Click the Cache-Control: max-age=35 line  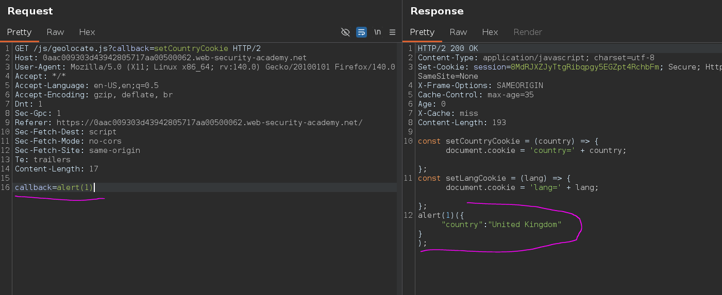point(476,95)
